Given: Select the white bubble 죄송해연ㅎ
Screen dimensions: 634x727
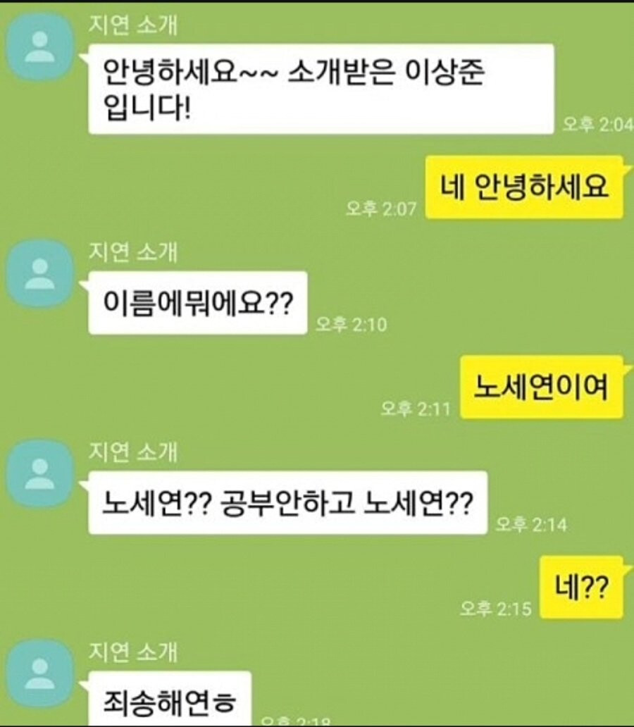Looking at the screenshot, I should click(x=170, y=699).
